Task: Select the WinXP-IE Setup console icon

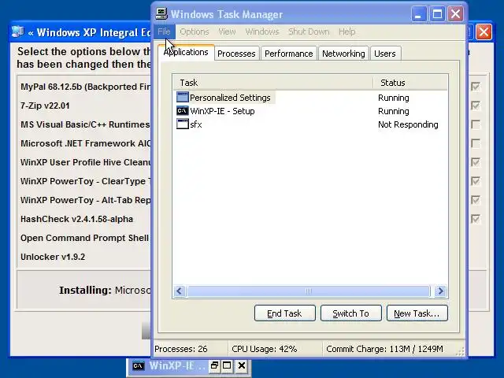Action: (x=182, y=111)
